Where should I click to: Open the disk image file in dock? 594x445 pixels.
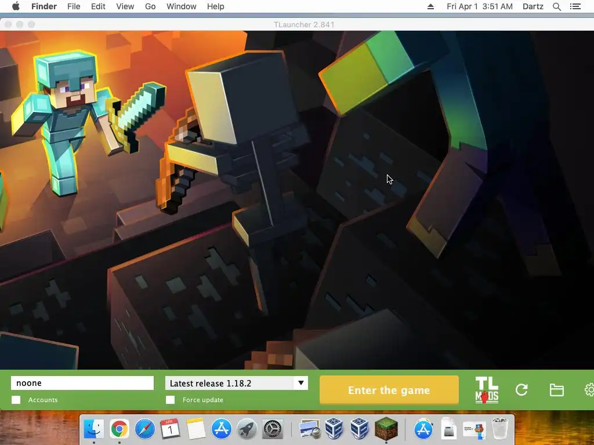click(x=448, y=428)
